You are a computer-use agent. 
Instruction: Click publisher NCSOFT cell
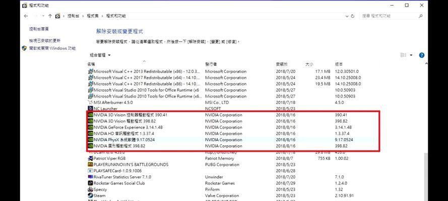tap(214, 109)
